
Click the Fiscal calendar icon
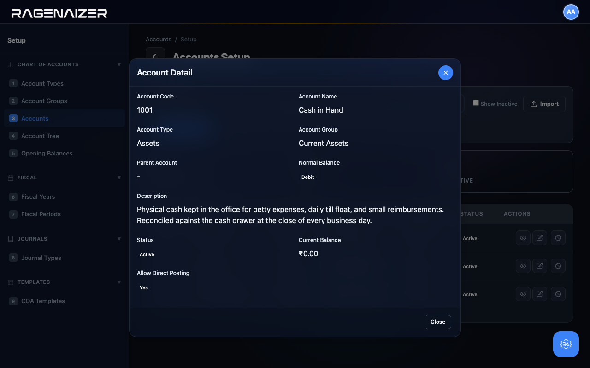pyautogui.click(x=11, y=178)
